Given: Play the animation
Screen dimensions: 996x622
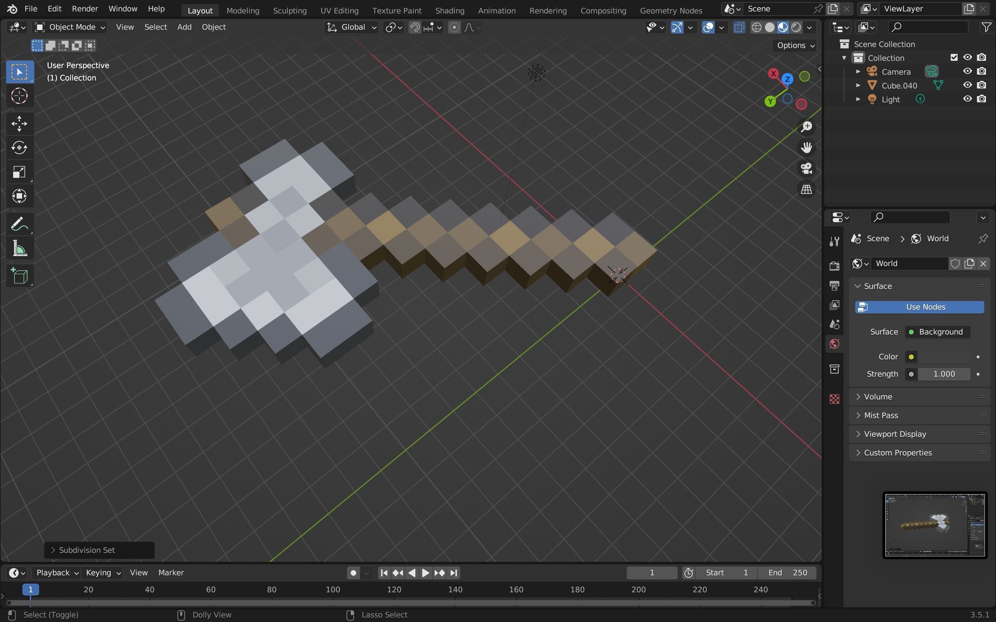Looking at the screenshot, I should 426,573.
